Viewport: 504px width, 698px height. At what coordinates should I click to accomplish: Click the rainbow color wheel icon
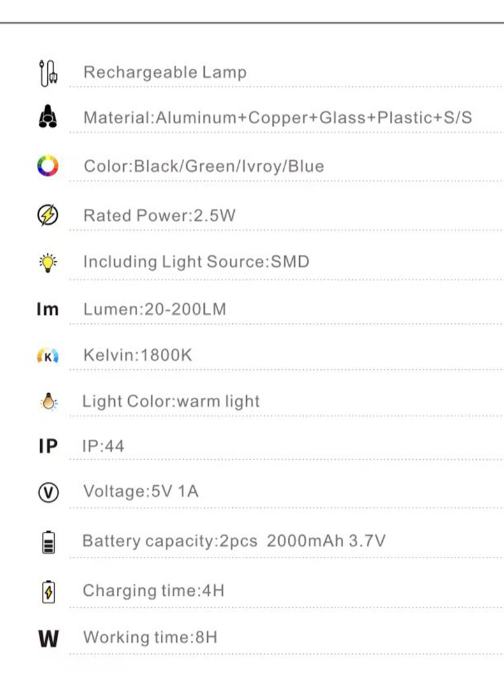(47, 167)
